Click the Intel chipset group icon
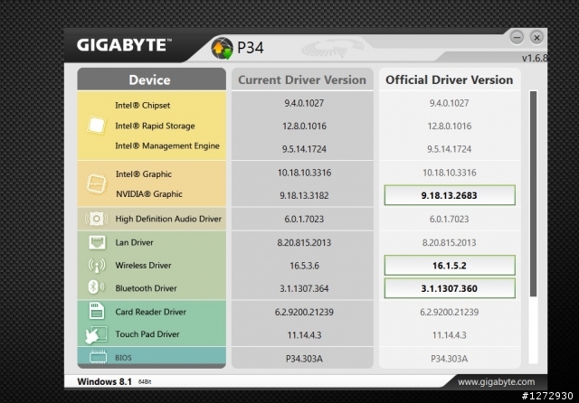The width and height of the screenshot is (579, 403). point(96,126)
